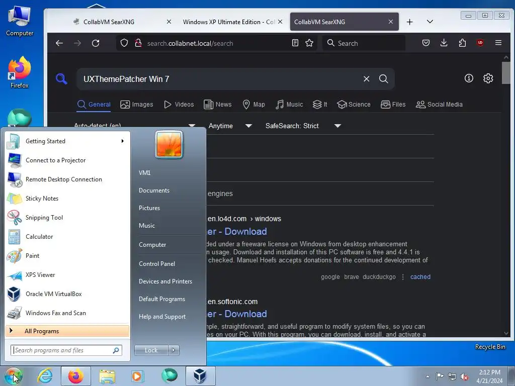This screenshot has height=386, width=515.
Task: Click the search.collabnet.local address bar
Action: (217, 43)
